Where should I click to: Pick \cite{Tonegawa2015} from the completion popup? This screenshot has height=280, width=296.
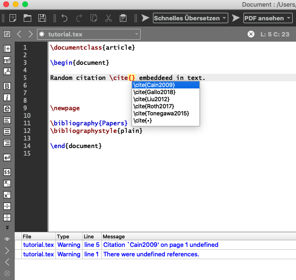coord(166,114)
